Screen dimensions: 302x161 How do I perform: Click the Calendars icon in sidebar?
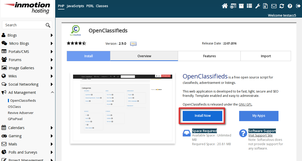coord(4,128)
